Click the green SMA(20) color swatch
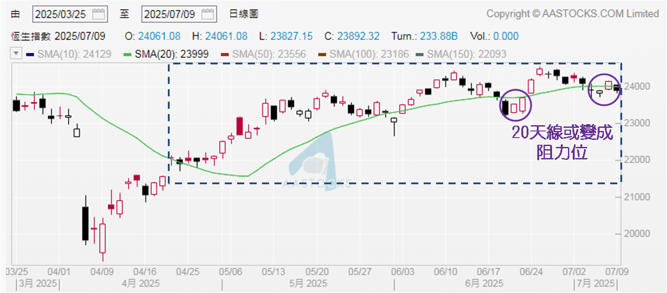 [127, 54]
